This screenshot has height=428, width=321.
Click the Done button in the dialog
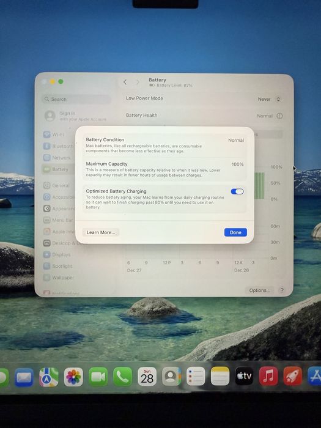pos(235,232)
